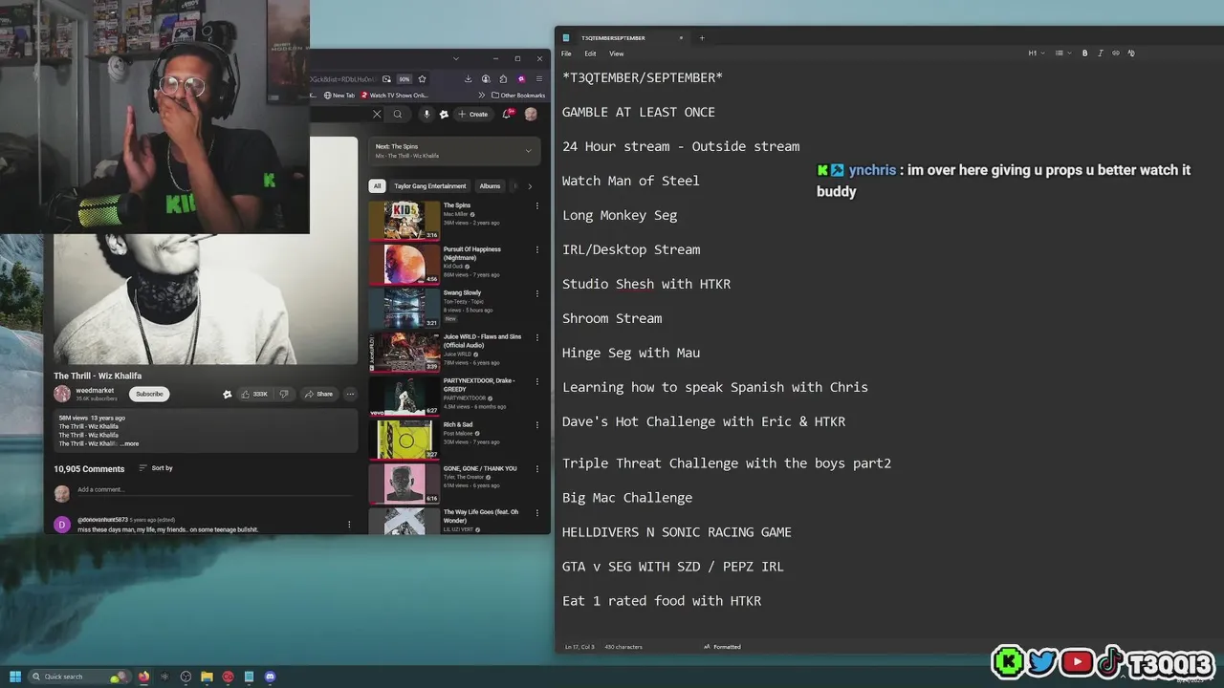Open the File menu in Notepad
1224x688 pixels.
[x=566, y=54]
